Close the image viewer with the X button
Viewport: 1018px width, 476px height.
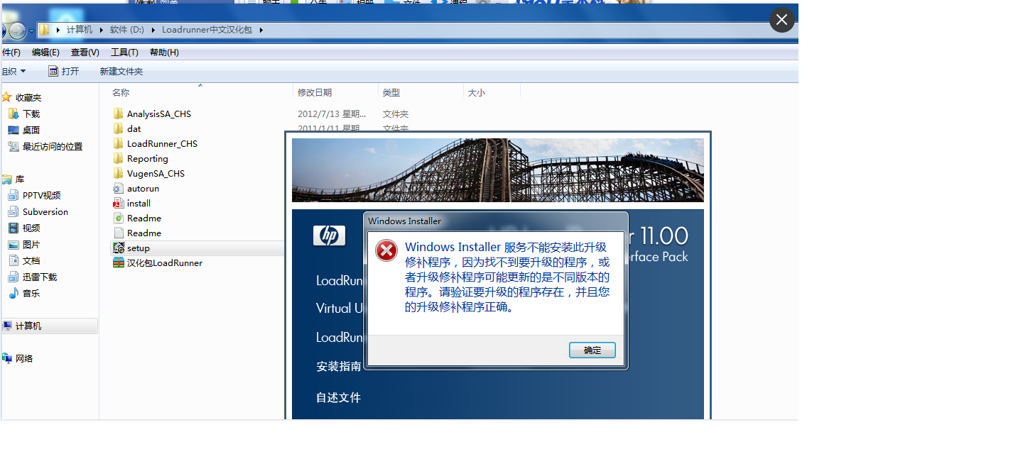point(781,20)
